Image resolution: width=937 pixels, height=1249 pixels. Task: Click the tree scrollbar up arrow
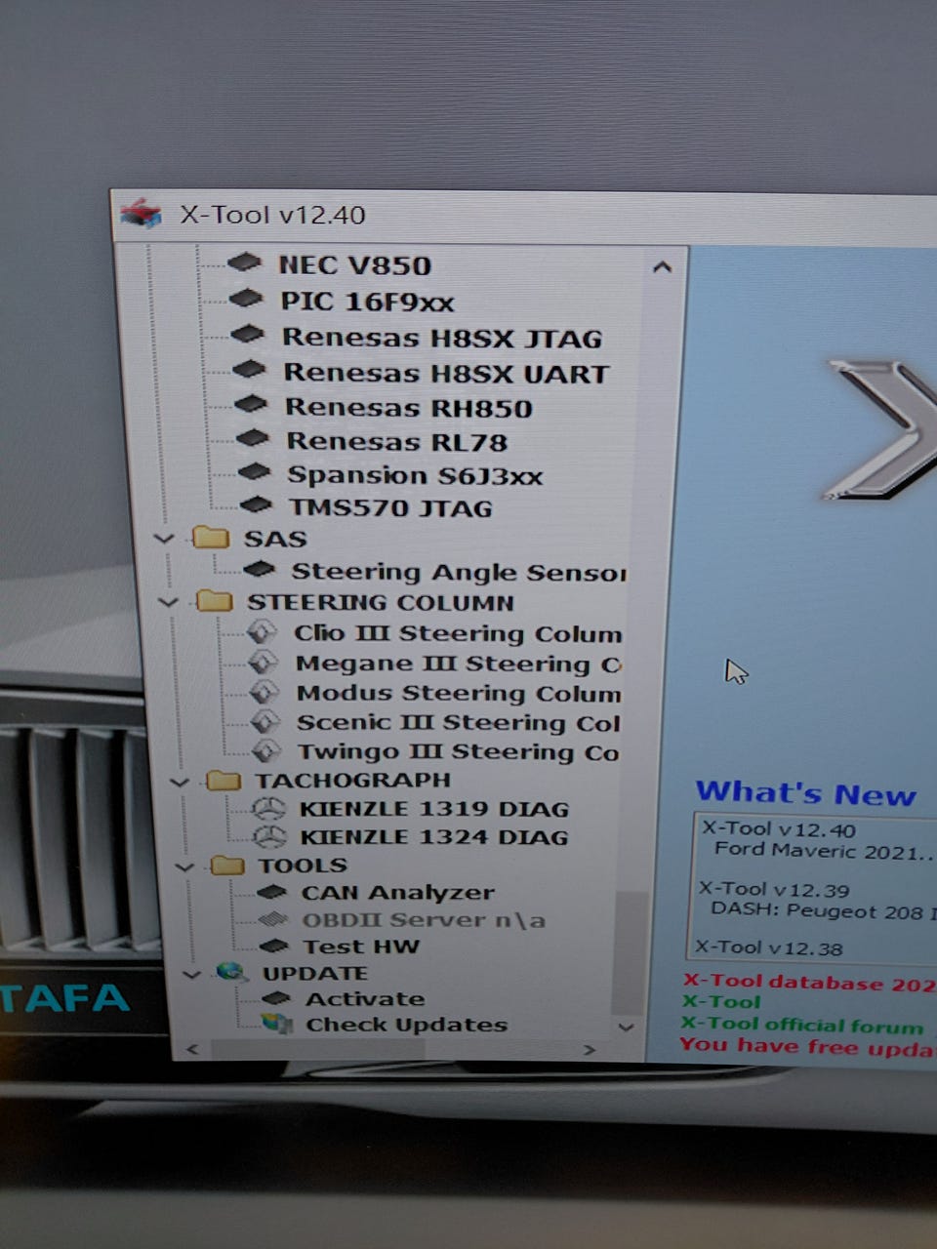coord(662,265)
